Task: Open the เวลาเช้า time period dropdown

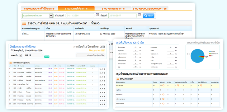Action: [16, 55]
